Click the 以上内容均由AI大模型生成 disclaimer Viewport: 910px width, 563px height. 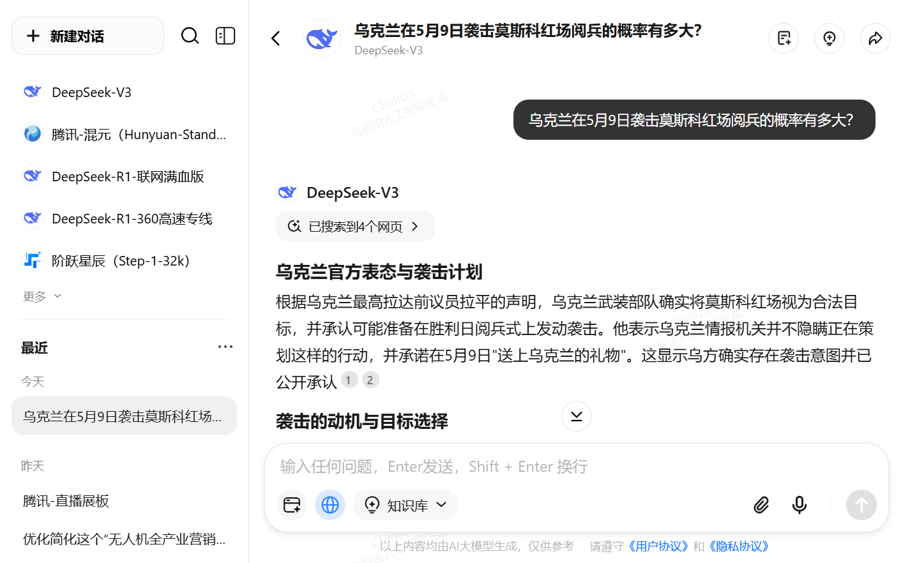click(x=476, y=546)
